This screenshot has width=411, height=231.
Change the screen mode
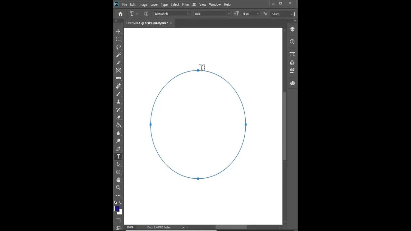click(118, 228)
